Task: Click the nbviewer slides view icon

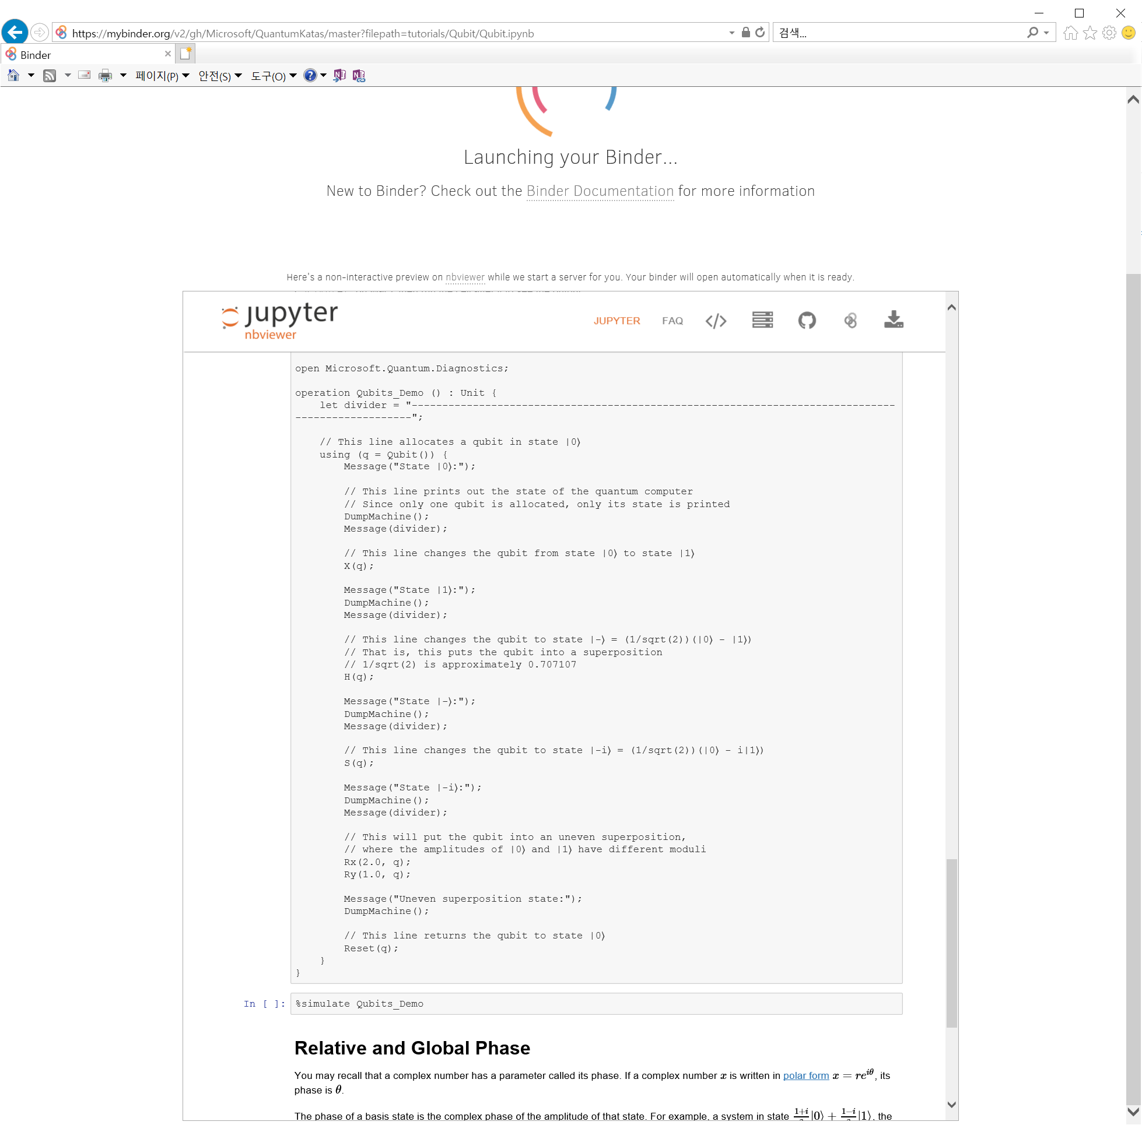Action: [x=762, y=320]
